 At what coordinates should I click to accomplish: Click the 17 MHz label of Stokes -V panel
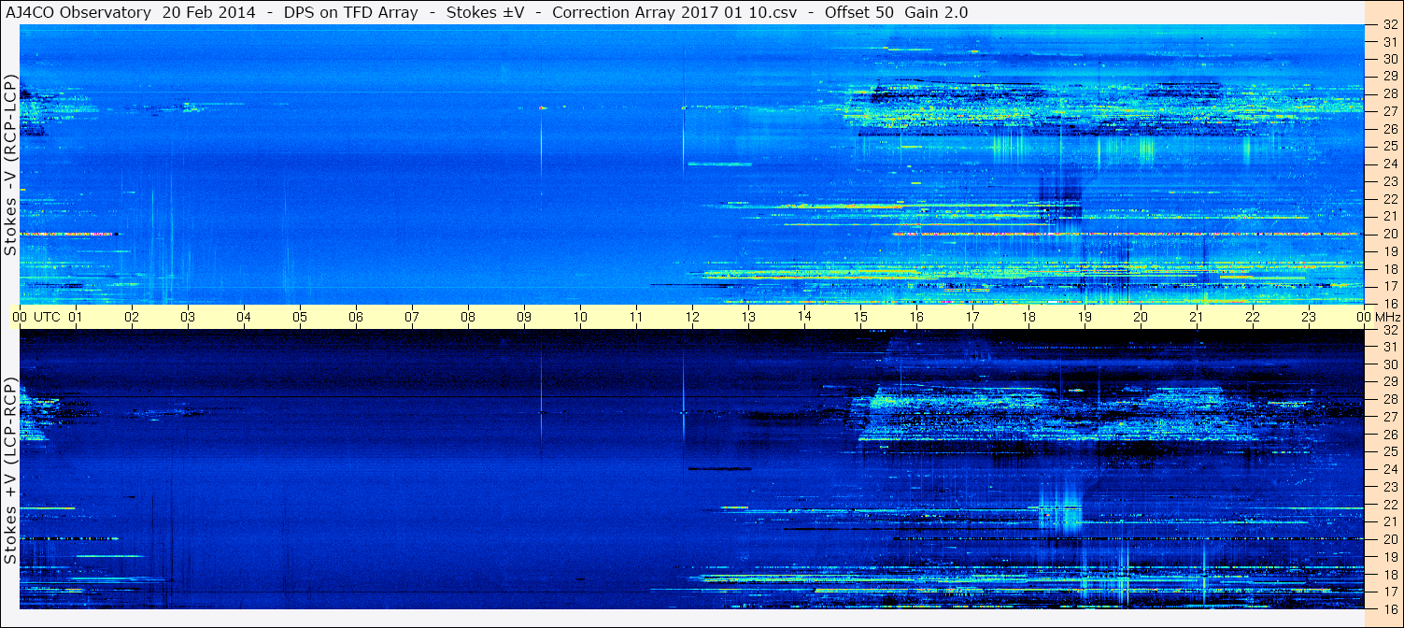pyautogui.click(x=1390, y=286)
